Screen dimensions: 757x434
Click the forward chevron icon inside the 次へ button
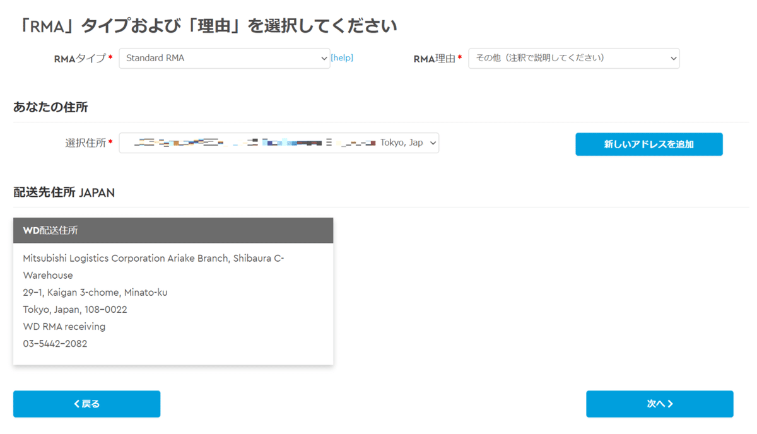click(671, 404)
